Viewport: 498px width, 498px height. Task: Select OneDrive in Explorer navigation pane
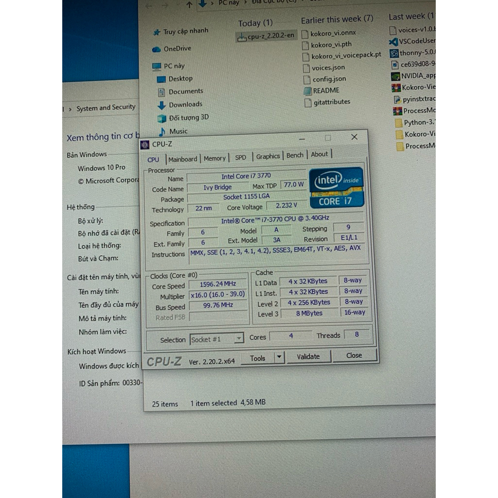pyautogui.click(x=178, y=49)
